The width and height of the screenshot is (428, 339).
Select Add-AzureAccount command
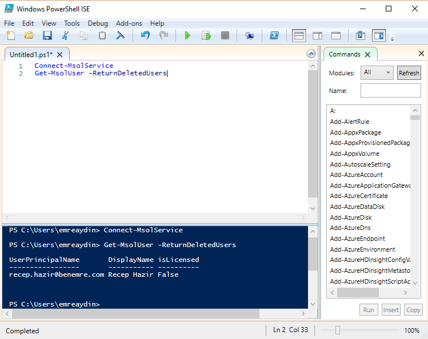tap(356, 175)
